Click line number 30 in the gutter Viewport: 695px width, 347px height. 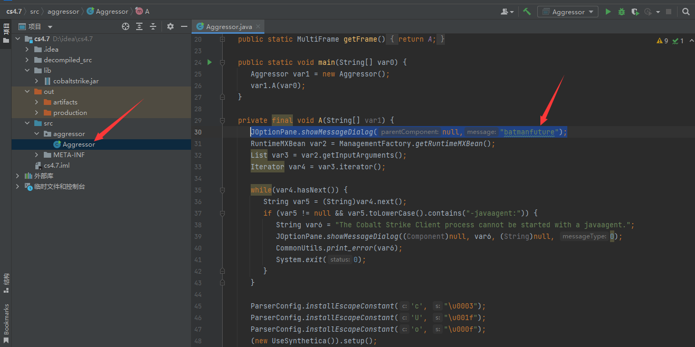(x=198, y=132)
